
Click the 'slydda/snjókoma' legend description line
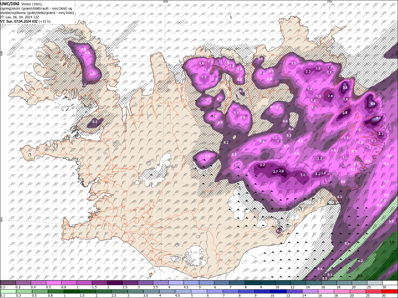[x=37, y=13]
